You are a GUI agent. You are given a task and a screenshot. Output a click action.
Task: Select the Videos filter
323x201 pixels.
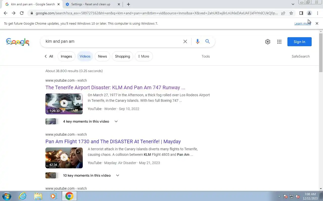pyautogui.click(x=85, y=56)
